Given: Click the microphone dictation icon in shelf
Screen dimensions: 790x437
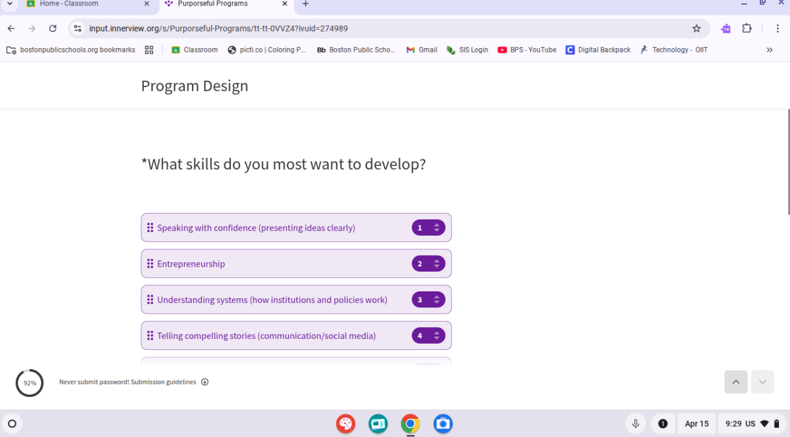Looking at the screenshot, I should coord(636,423).
